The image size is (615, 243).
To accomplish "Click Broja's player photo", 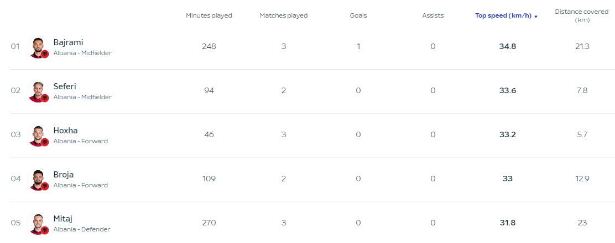I will (x=37, y=180).
